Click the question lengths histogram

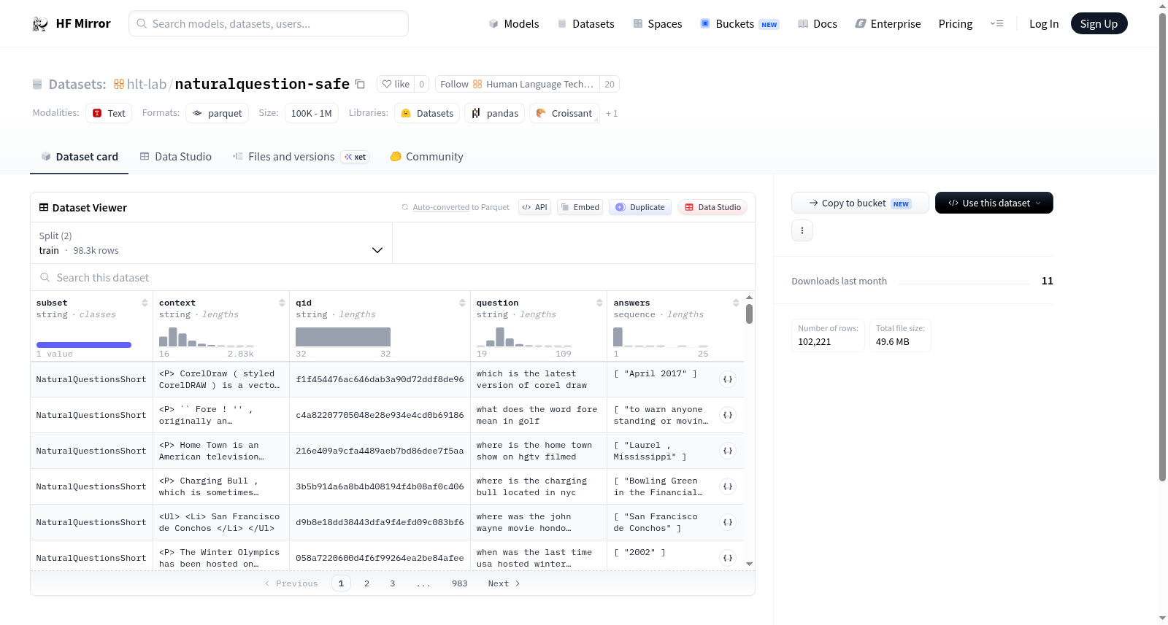[524, 337]
